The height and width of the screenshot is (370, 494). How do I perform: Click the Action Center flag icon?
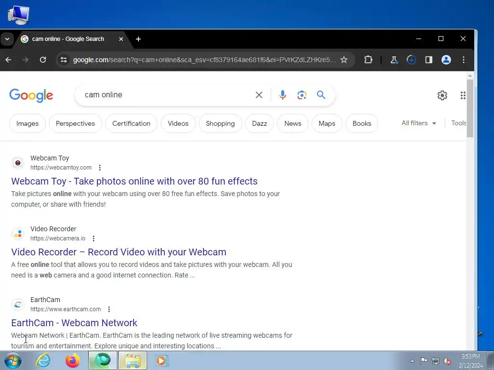point(424,361)
